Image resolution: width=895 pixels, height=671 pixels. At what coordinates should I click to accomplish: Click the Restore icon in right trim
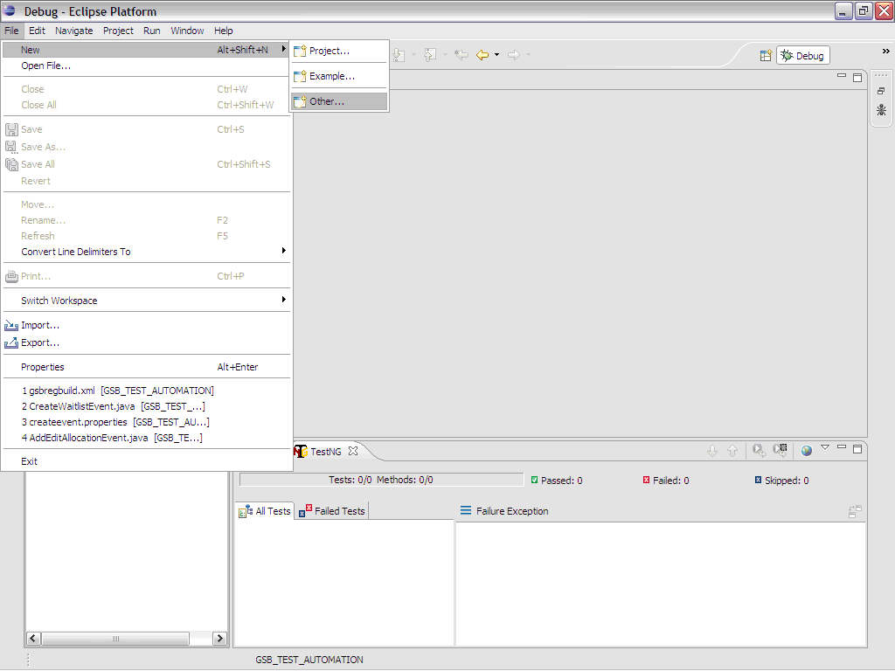coord(881,91)
